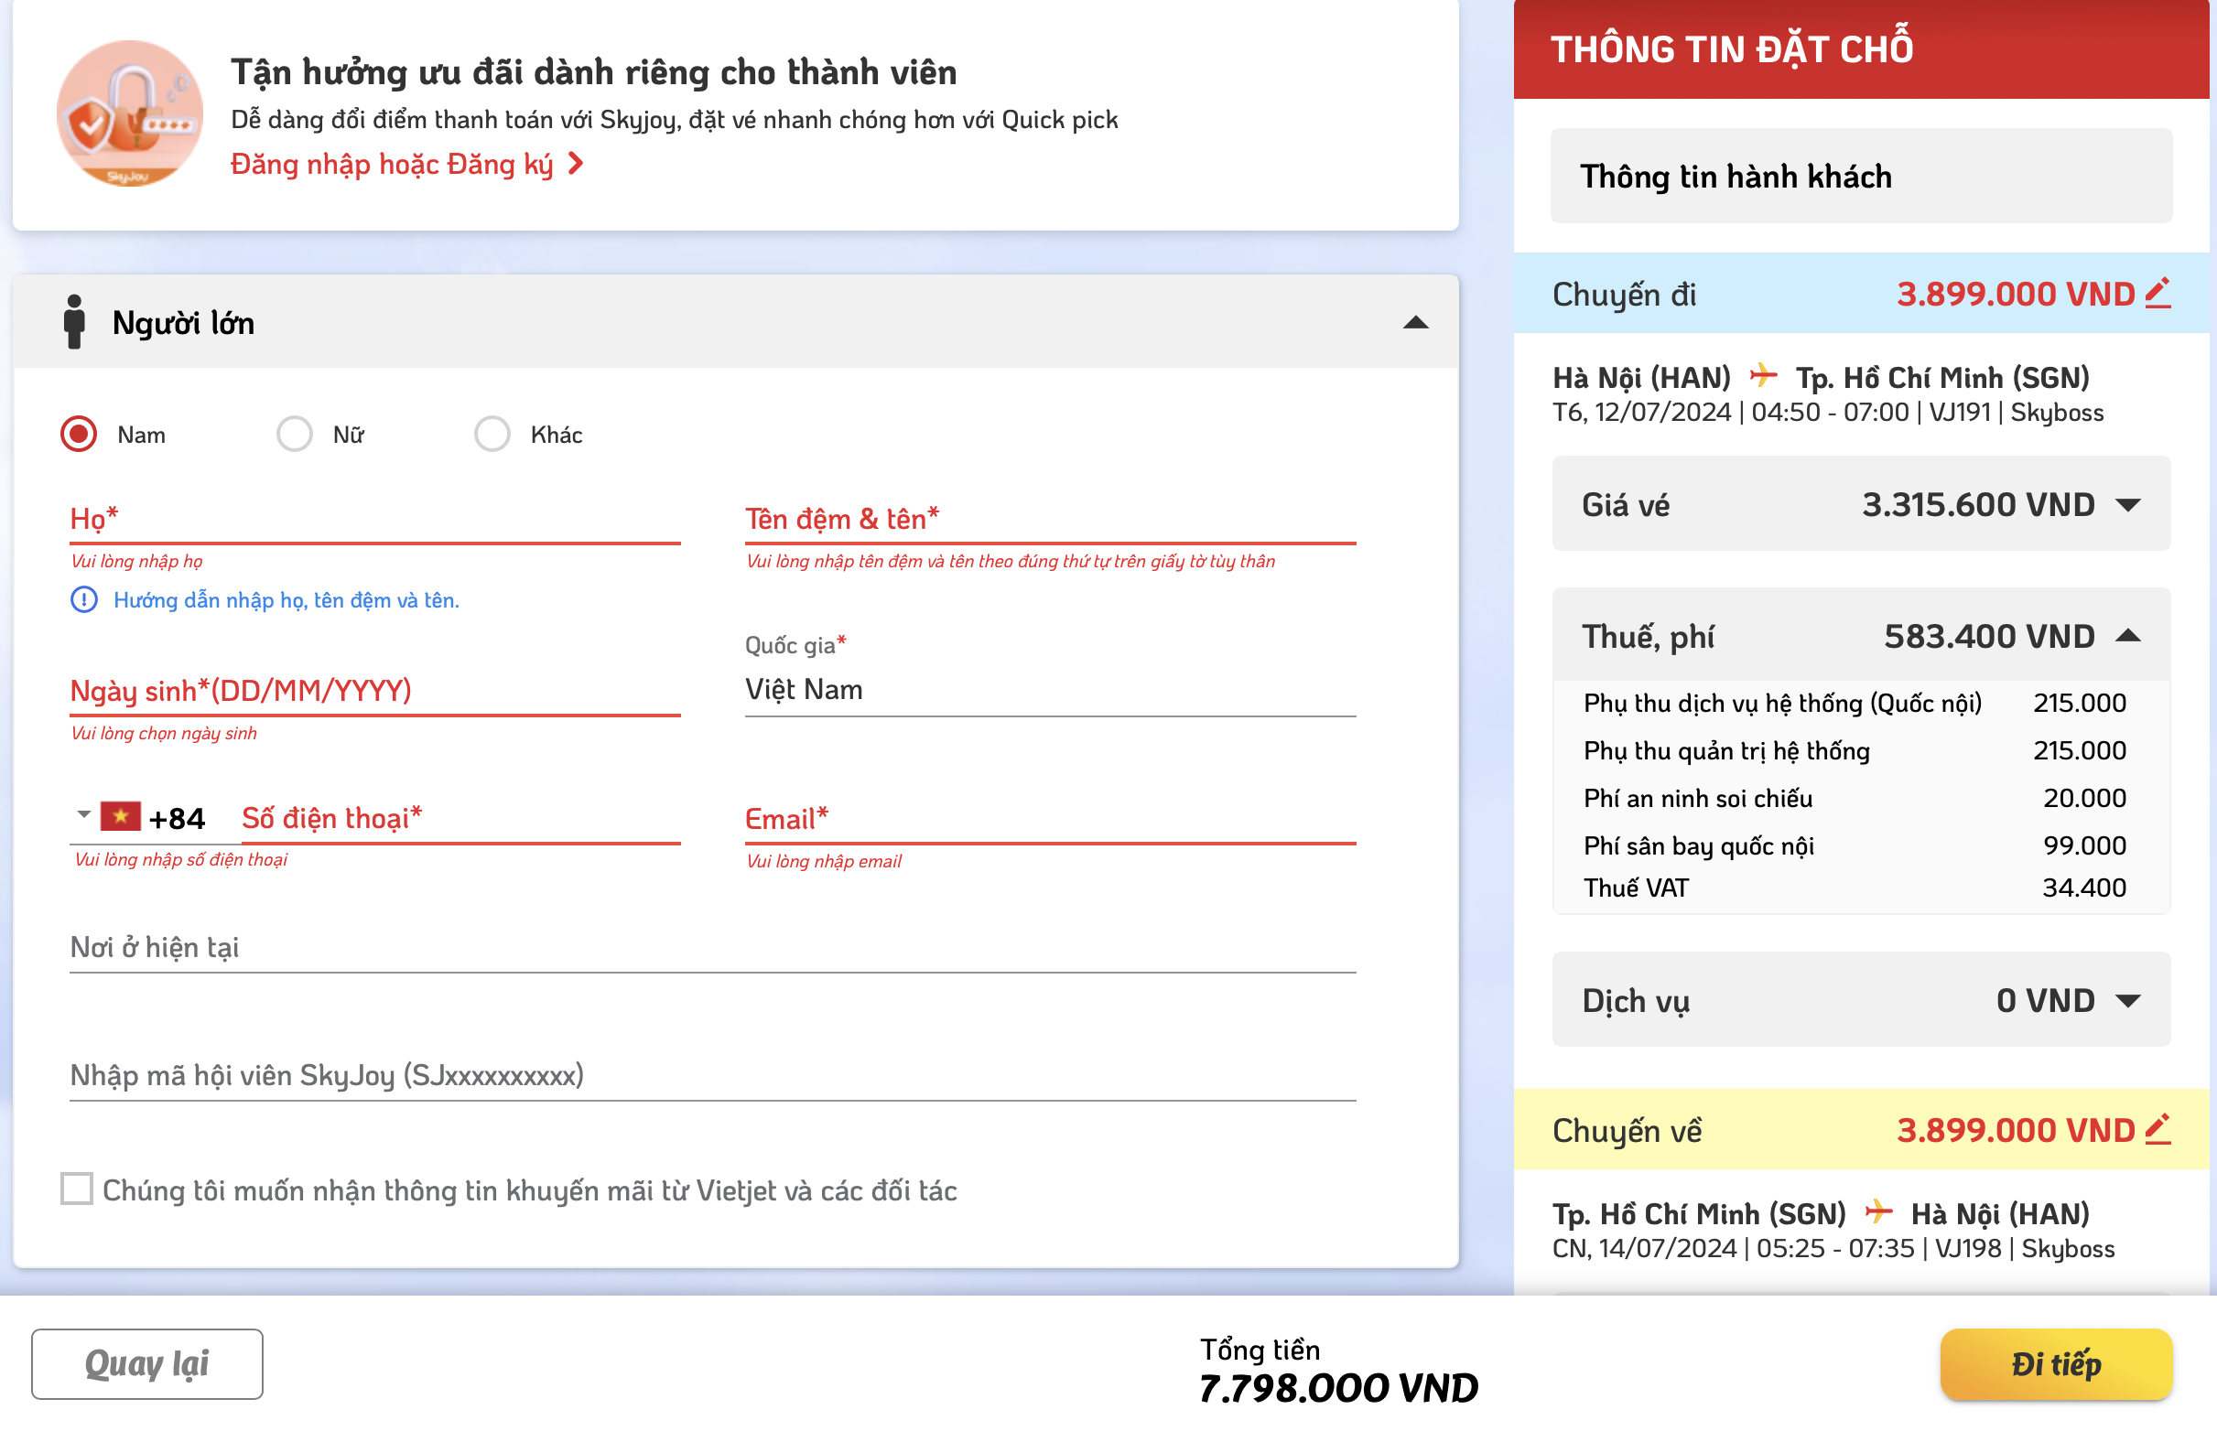The width and height of the screenshot is (2217, 1442).
Task: Focus the Tên đệm & tên field
Action: click(x=1050, y=521)
